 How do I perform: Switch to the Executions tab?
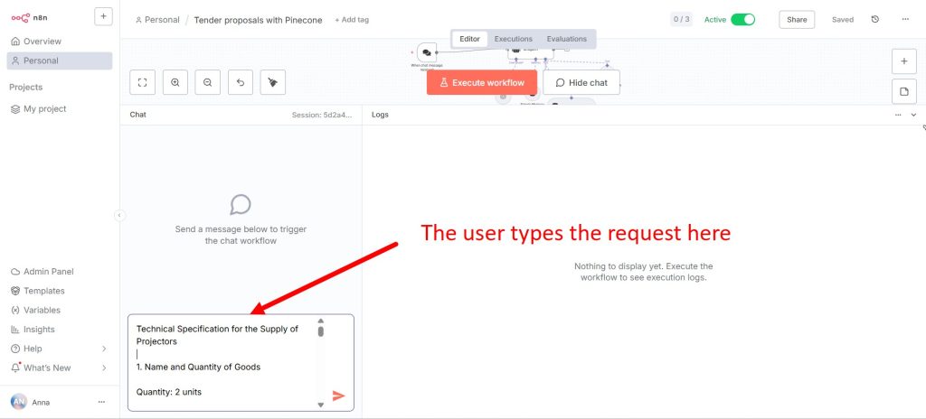[x=513, y=39]
